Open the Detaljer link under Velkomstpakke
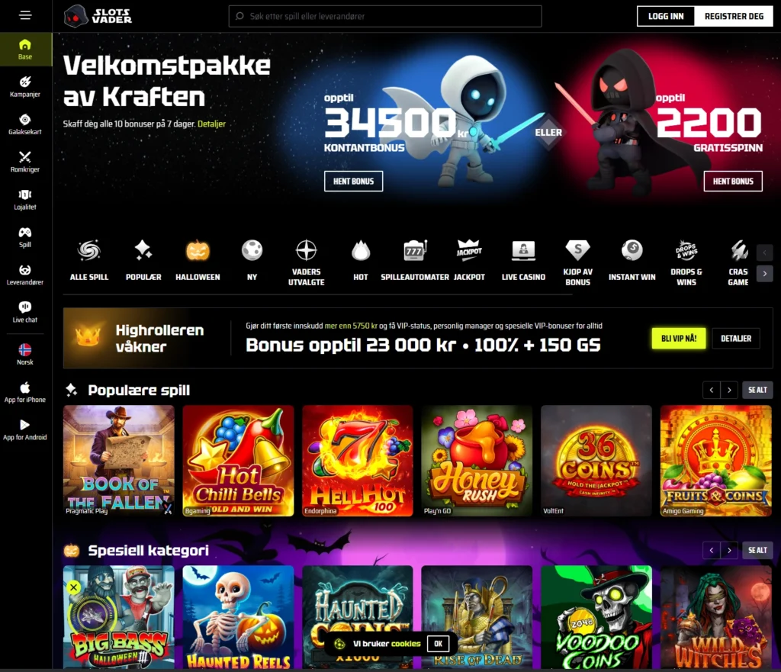This screenshot has height=672, width=781. click(212, 124)
